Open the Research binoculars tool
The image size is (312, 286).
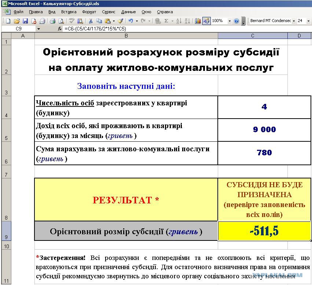pos(80,21)
